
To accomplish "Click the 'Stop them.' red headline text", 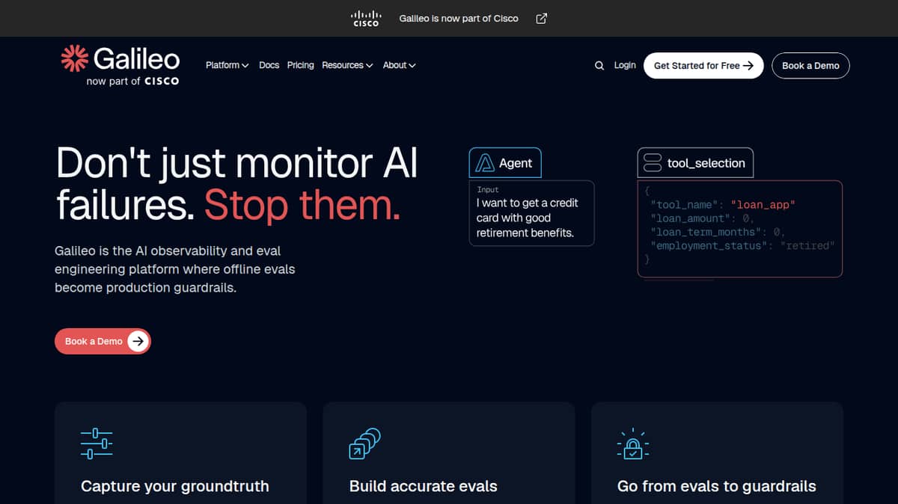I will coord(302,205).
